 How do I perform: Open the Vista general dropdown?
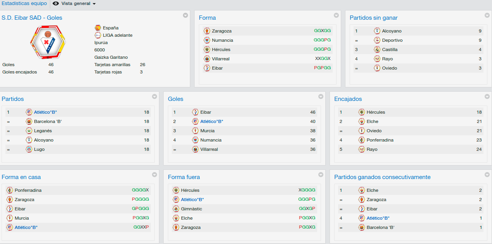pyautogui.click(x=74, y=3)
